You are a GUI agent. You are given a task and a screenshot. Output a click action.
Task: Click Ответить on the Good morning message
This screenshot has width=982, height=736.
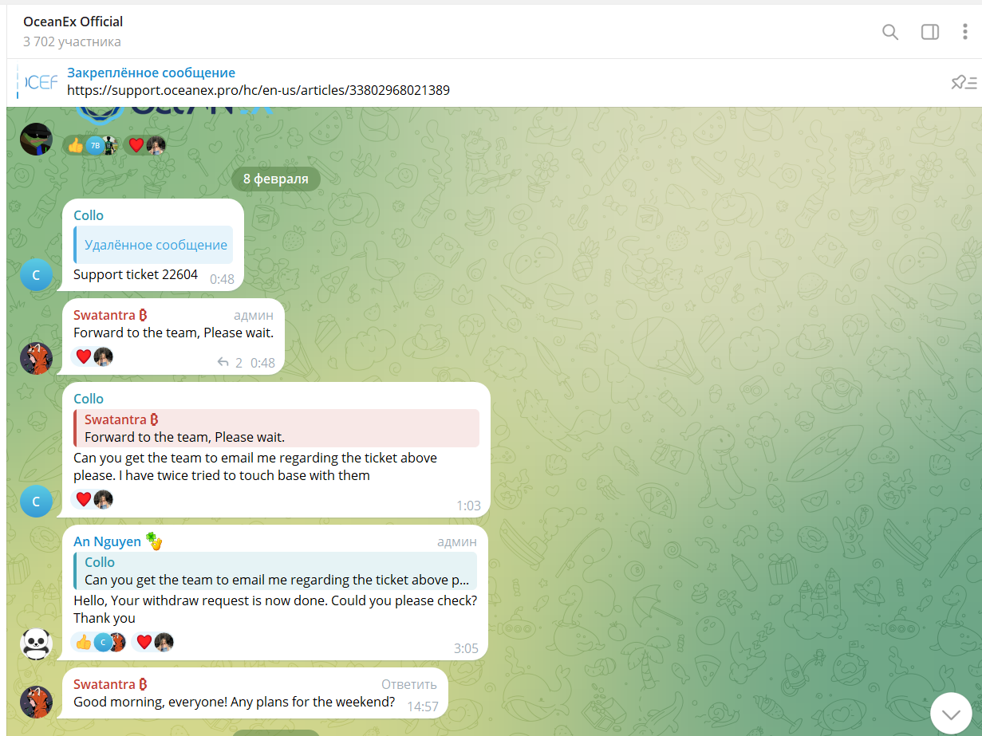[409, 684]
